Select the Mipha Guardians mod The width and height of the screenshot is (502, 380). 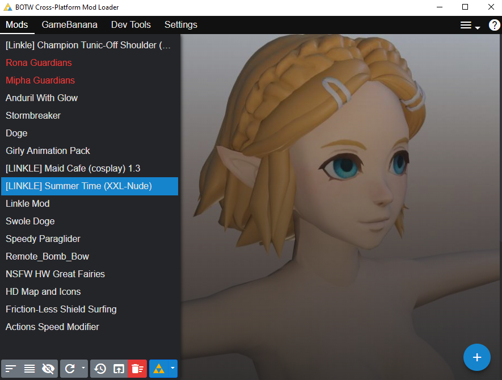(90, 81)
